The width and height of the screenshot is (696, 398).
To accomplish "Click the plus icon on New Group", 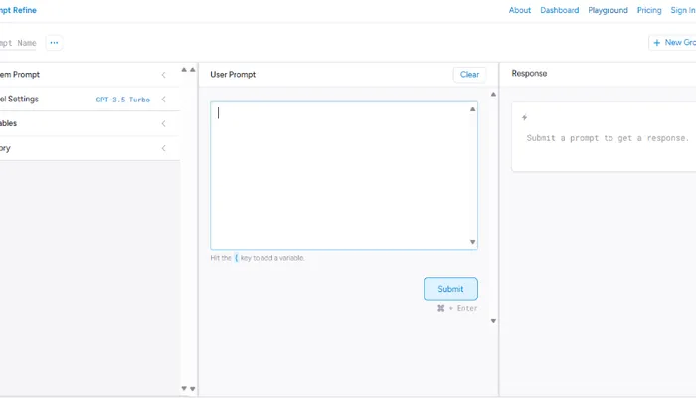I will click(656, 43).
